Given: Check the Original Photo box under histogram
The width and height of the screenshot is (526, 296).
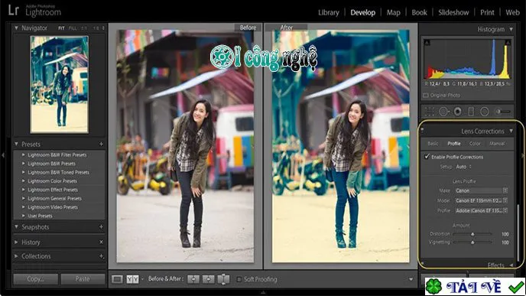Looking at the screenshot, I should coord(426,96).
